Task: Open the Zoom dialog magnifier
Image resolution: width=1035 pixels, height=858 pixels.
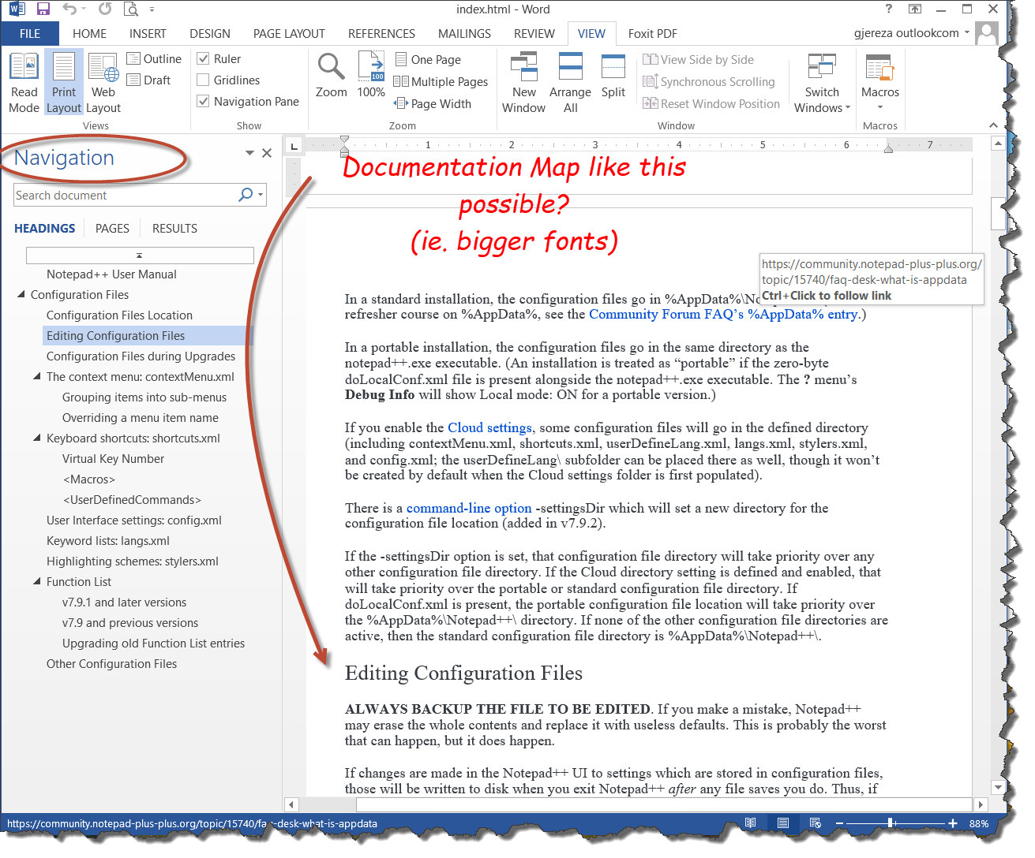Action: point(331,75)
